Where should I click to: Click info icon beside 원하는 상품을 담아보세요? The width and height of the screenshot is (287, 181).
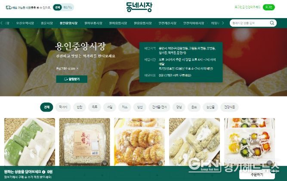pos(43,172)
